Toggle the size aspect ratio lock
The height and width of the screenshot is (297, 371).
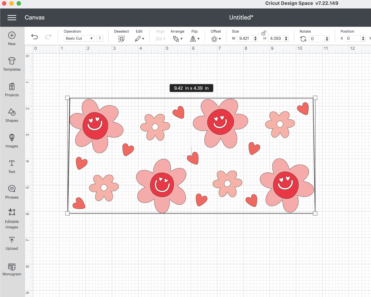click(x=264, y=33)
